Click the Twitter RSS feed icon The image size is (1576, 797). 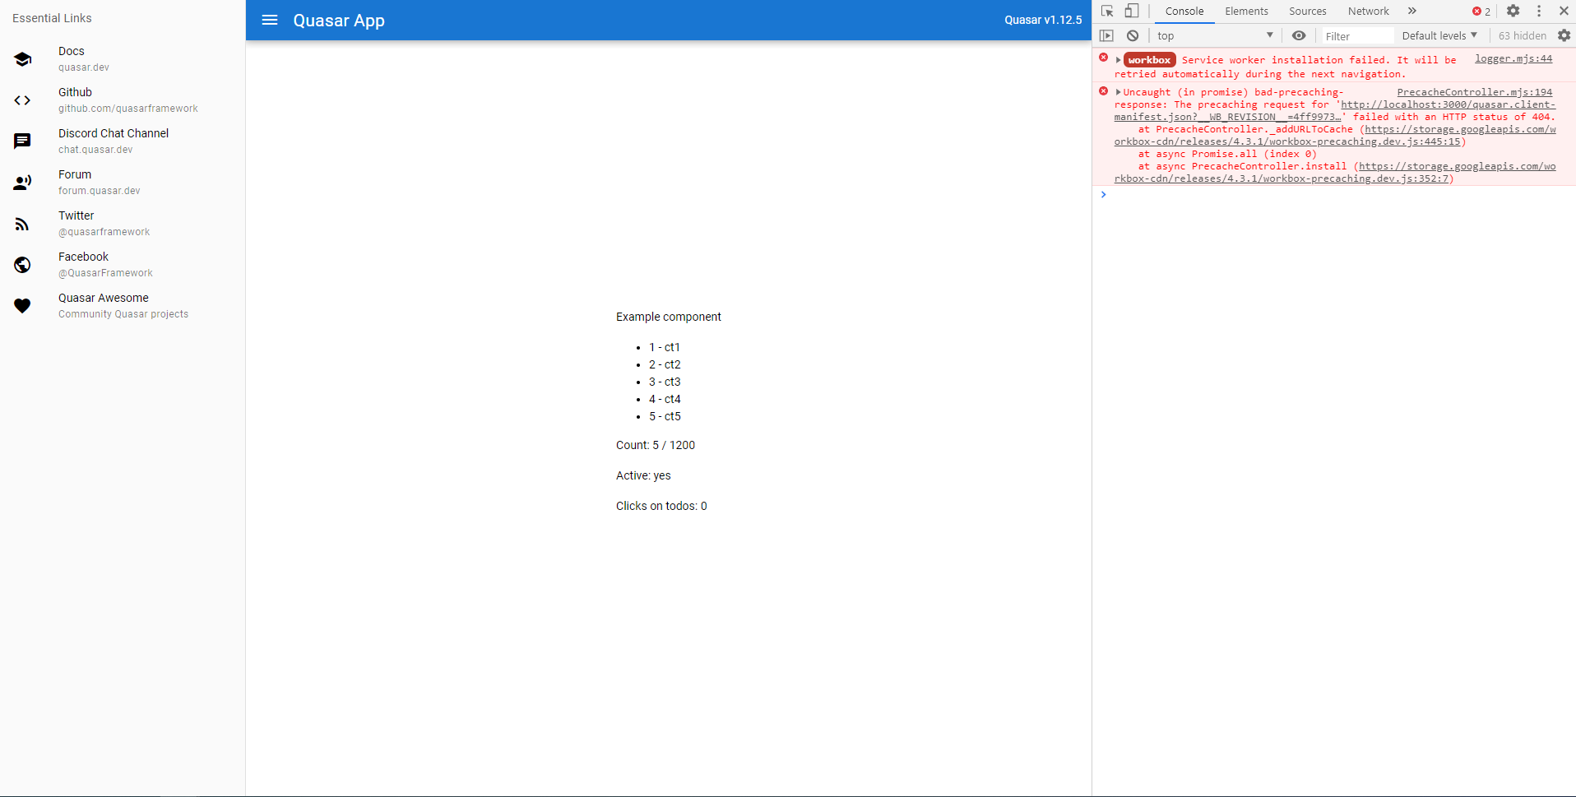22,224
